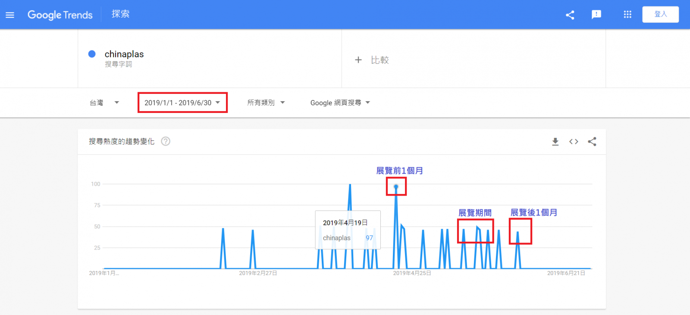The height and width of the screenshot is (315, 690).
Task: Click the 2019年6月21日 axis label
Action: [x=566, y=273]
